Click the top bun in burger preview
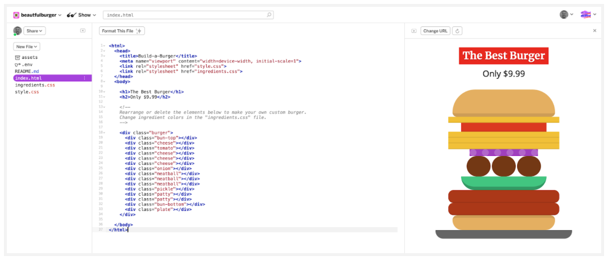Image resolution: width=609 pixels, height=259 pixels. click(503, 103)
